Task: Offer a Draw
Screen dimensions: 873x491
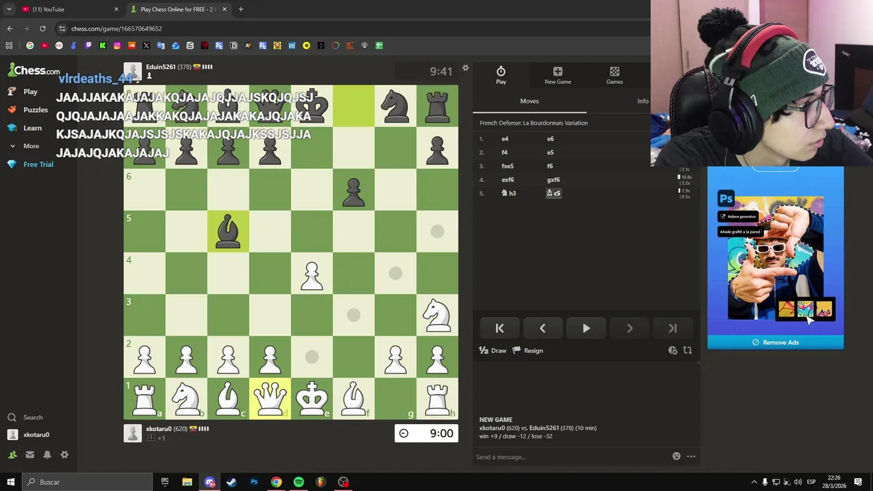Action: [493, 351]
